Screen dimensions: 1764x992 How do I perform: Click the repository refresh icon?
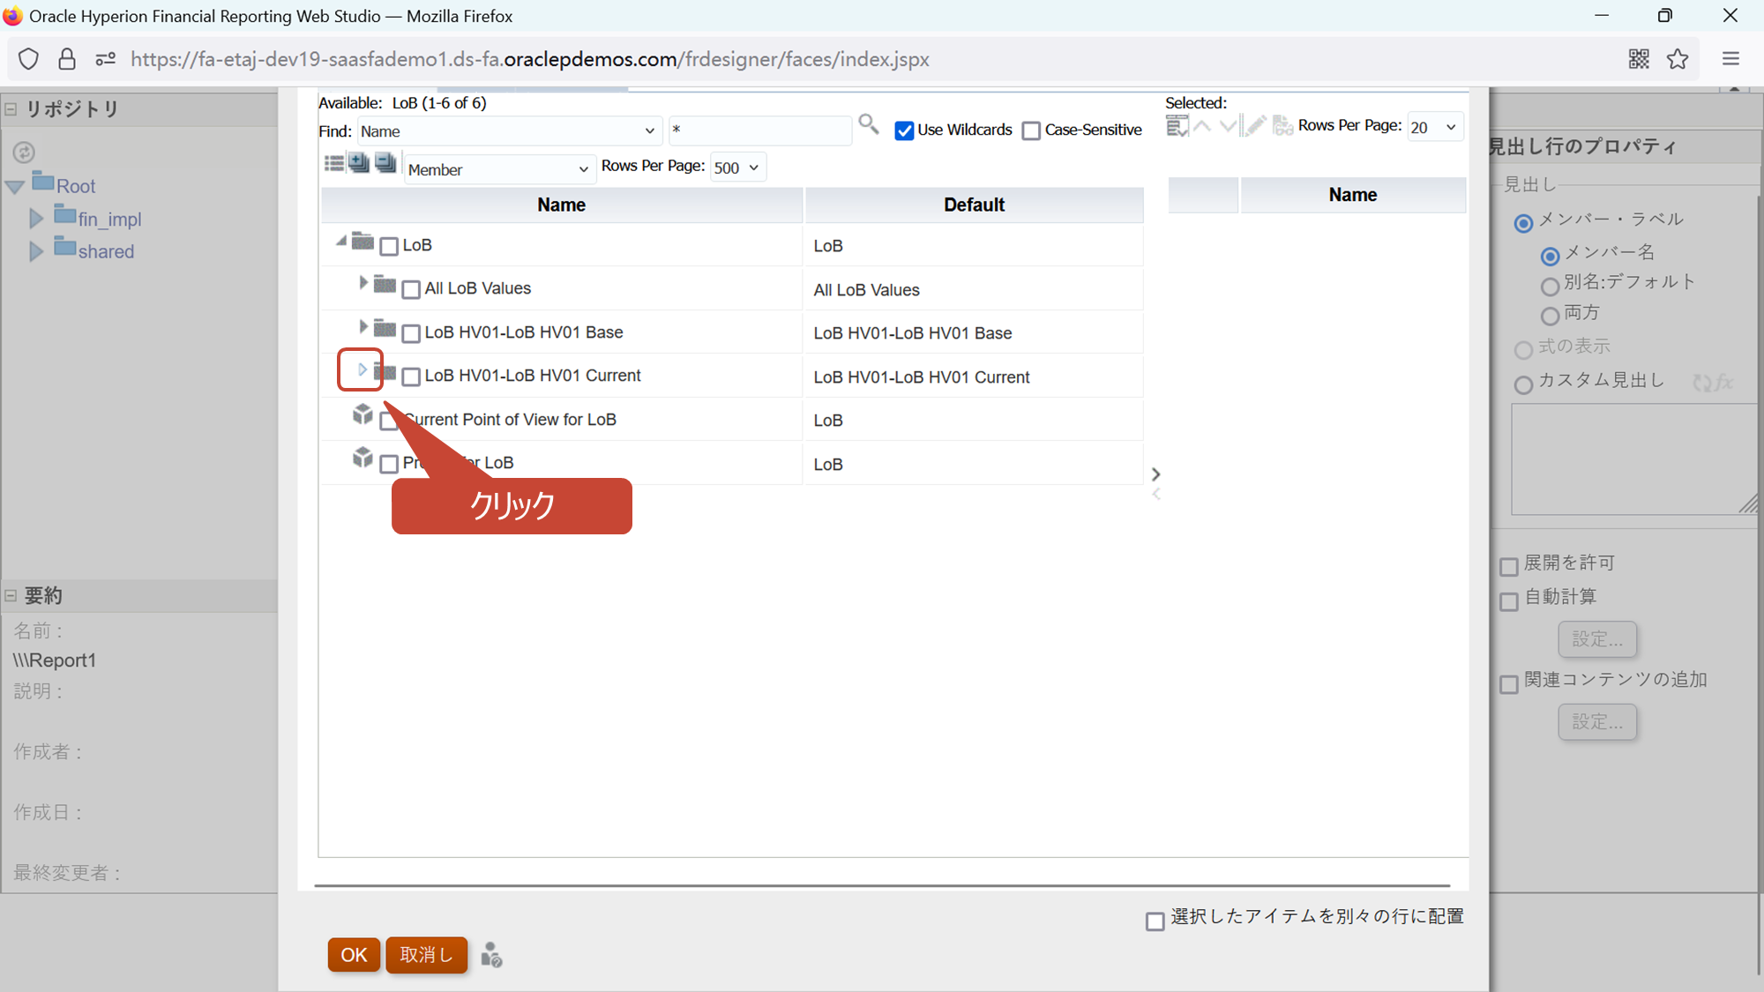pos(24,152)
